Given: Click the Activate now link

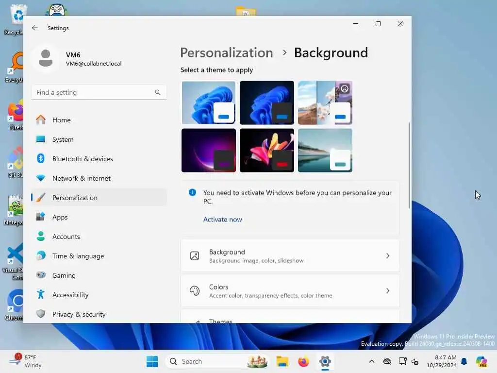Looking at the screenshot, I should point(222,220).
